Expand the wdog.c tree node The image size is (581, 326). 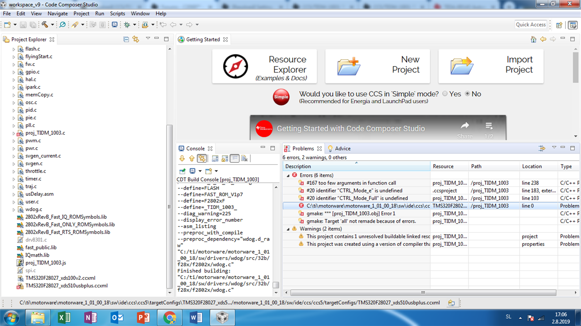pos(14,209)
